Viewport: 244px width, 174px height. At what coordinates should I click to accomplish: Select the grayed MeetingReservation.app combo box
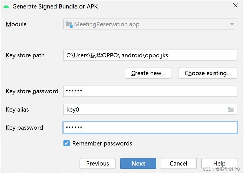tap(150, 24)
